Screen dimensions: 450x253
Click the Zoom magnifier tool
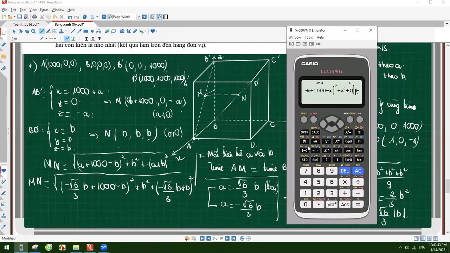click(33, 31)
